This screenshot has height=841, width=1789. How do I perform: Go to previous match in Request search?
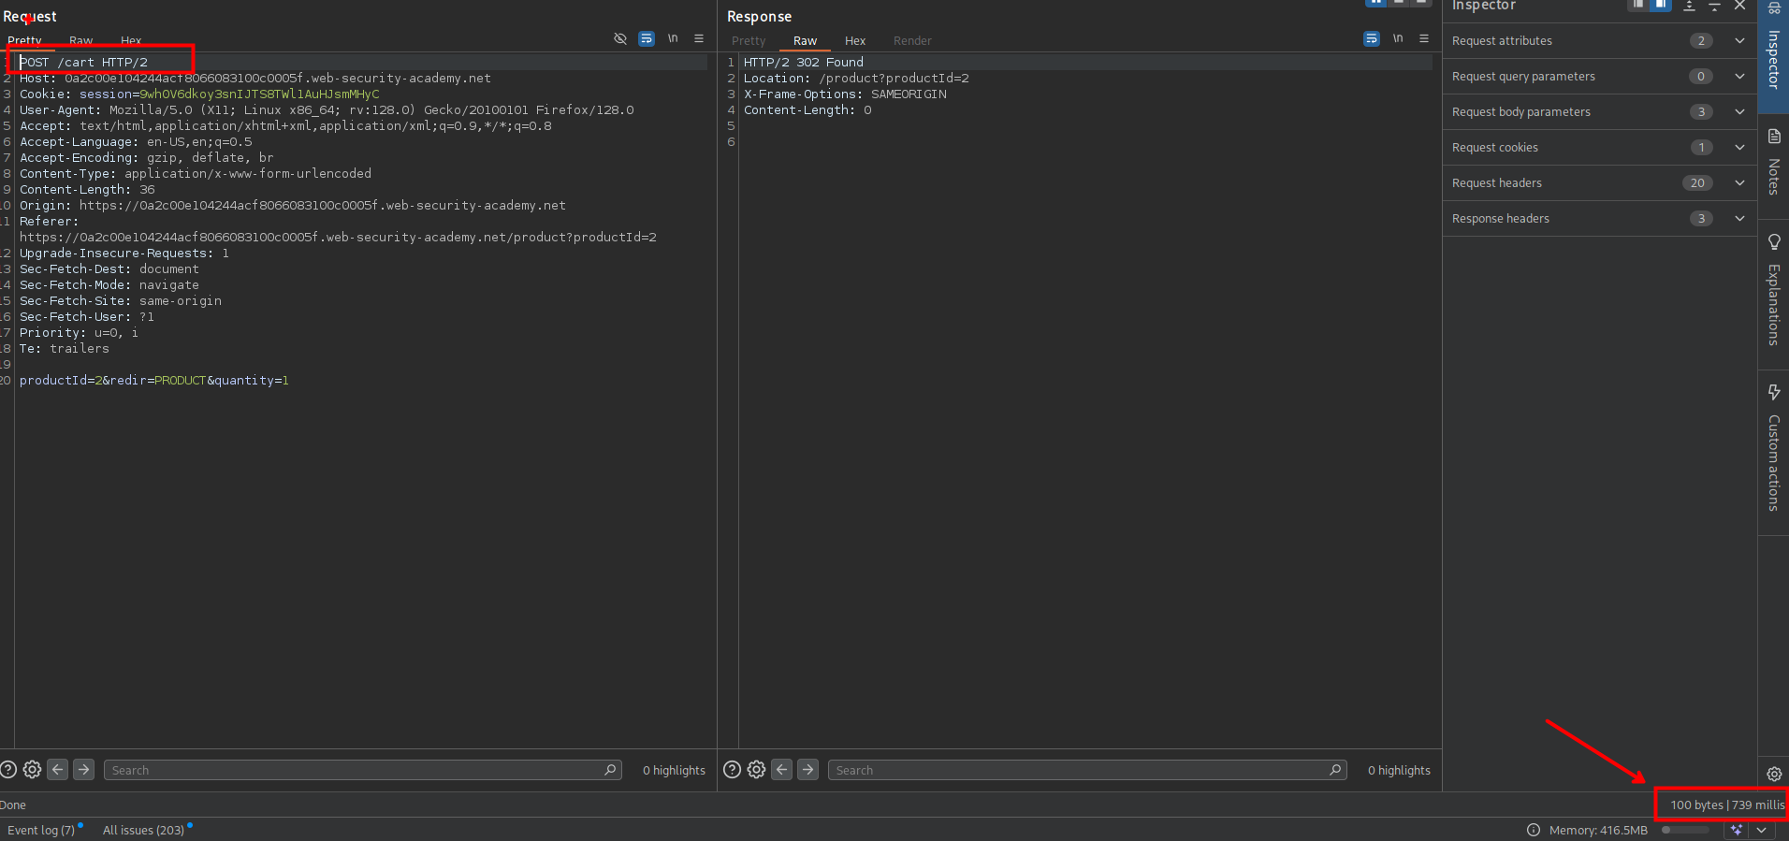pos(58,769)
